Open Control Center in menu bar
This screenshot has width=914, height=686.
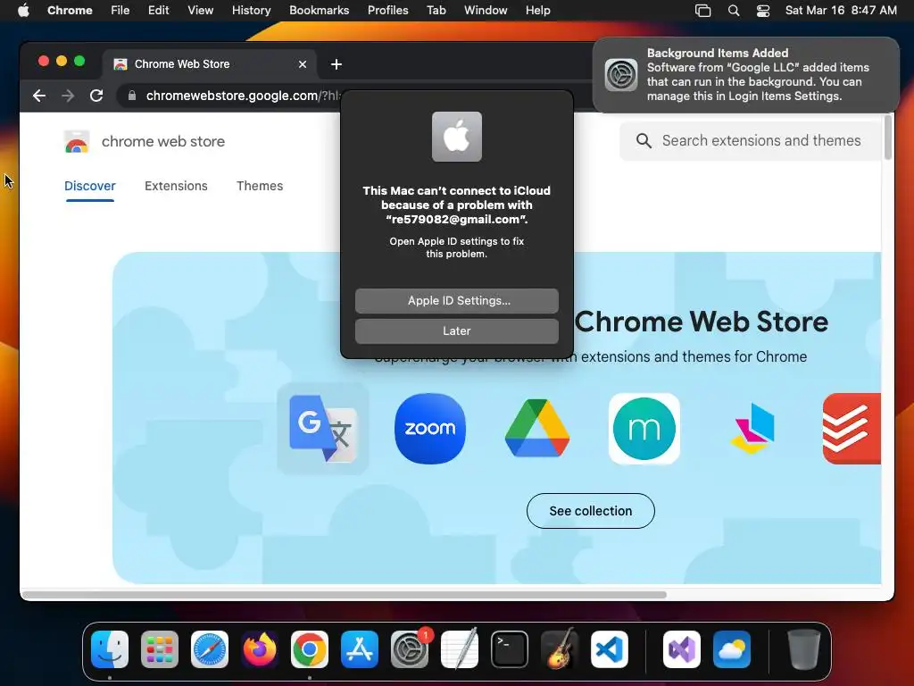(763, 11)
